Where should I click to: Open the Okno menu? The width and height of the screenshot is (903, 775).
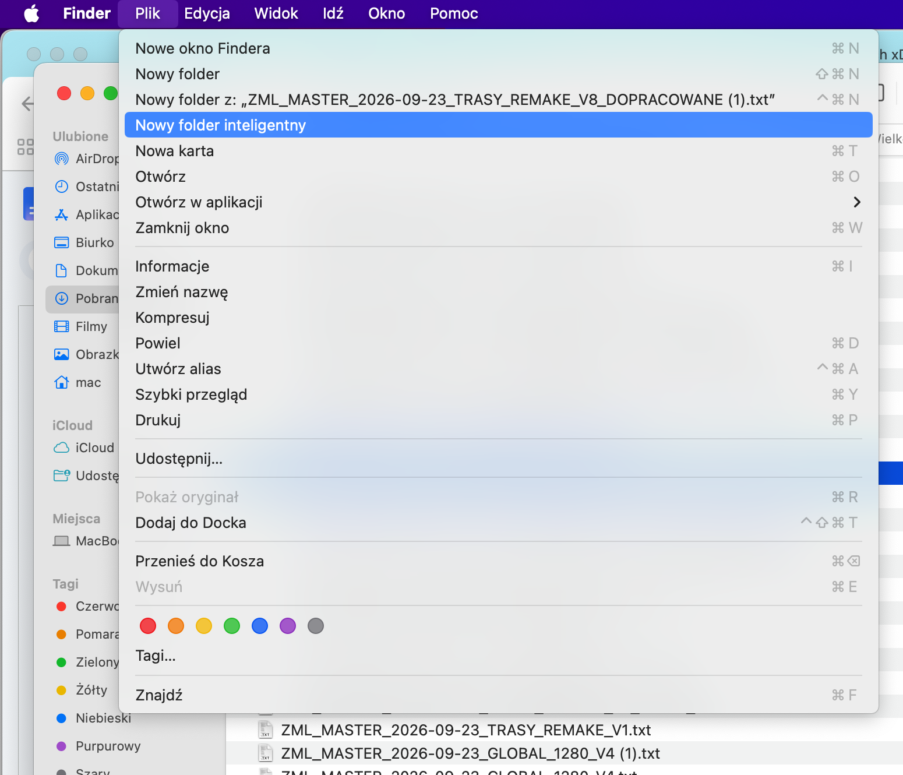pos(386,13)
